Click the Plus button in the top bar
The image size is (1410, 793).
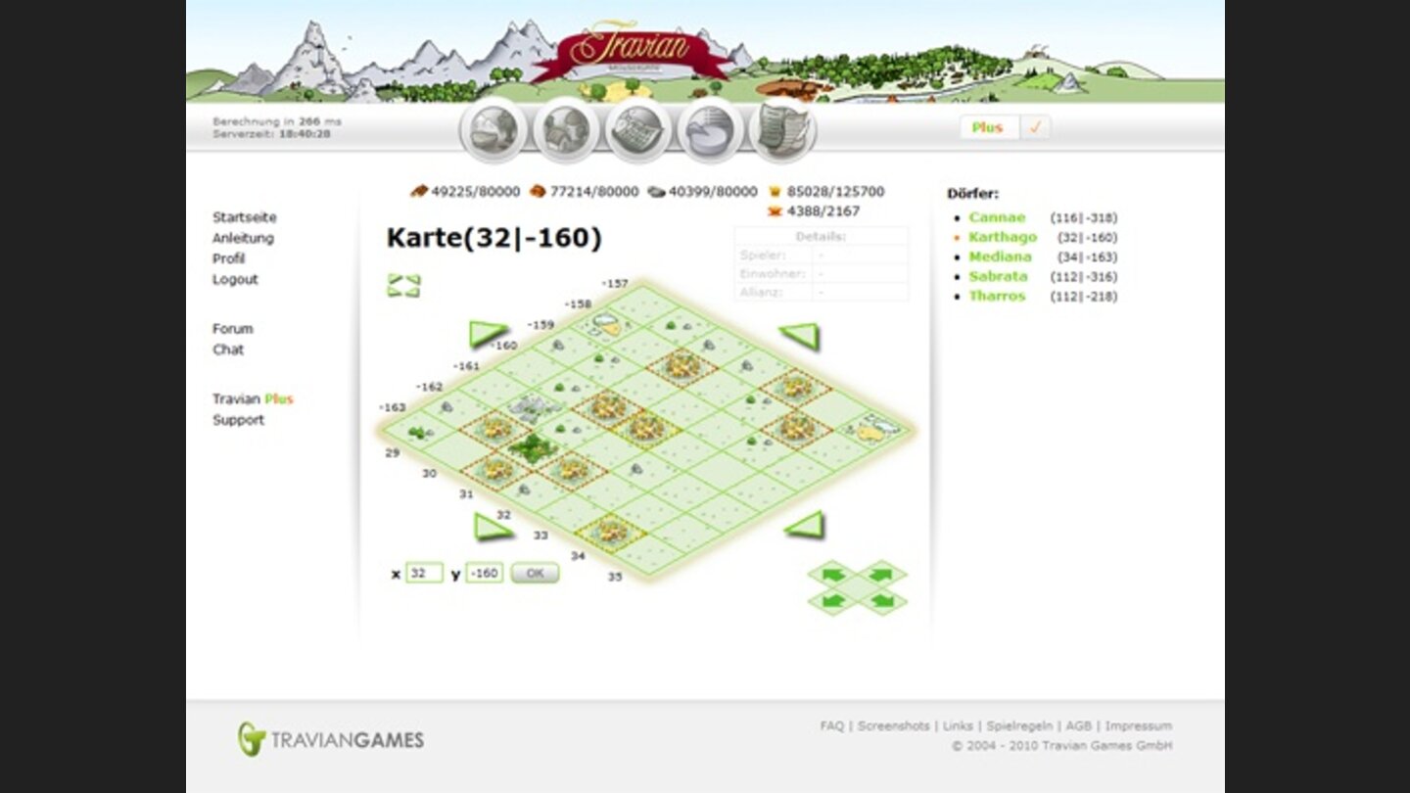988,127
